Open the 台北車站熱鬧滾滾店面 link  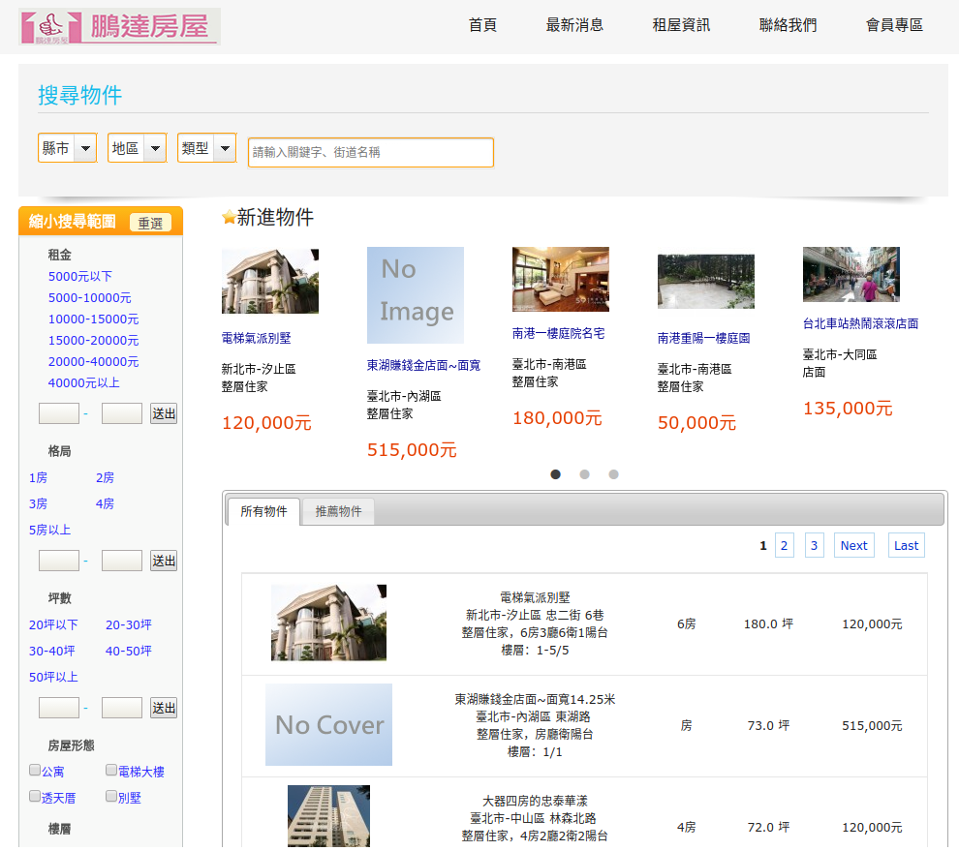(860, 323)
